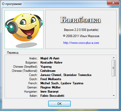This screenshot has width=121, height=111.
Task: Click the translators list scroll up arrow
Action: [x=114, y=58]
